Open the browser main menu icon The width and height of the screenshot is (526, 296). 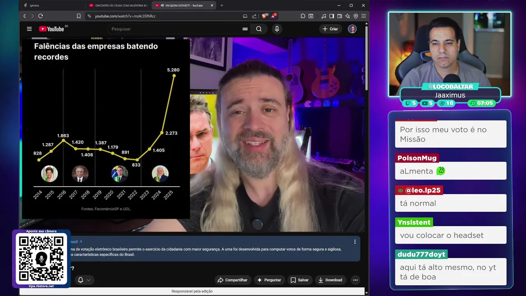click(x=363, y=16)
